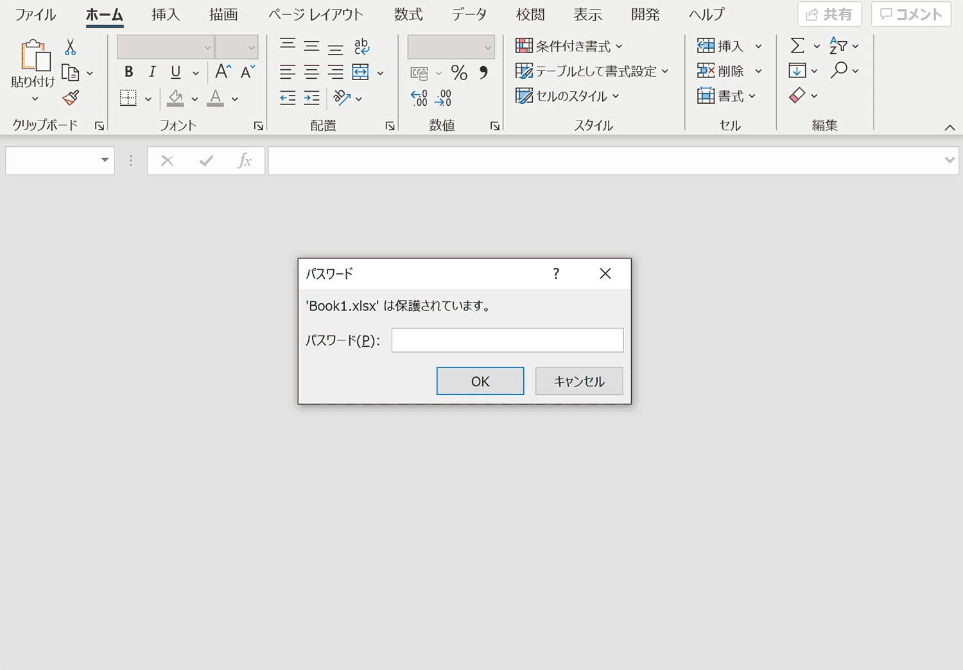Image resolution: width=963 pixels, height=670 pixels.
Task: Apply percent style format
Action: 459,72
